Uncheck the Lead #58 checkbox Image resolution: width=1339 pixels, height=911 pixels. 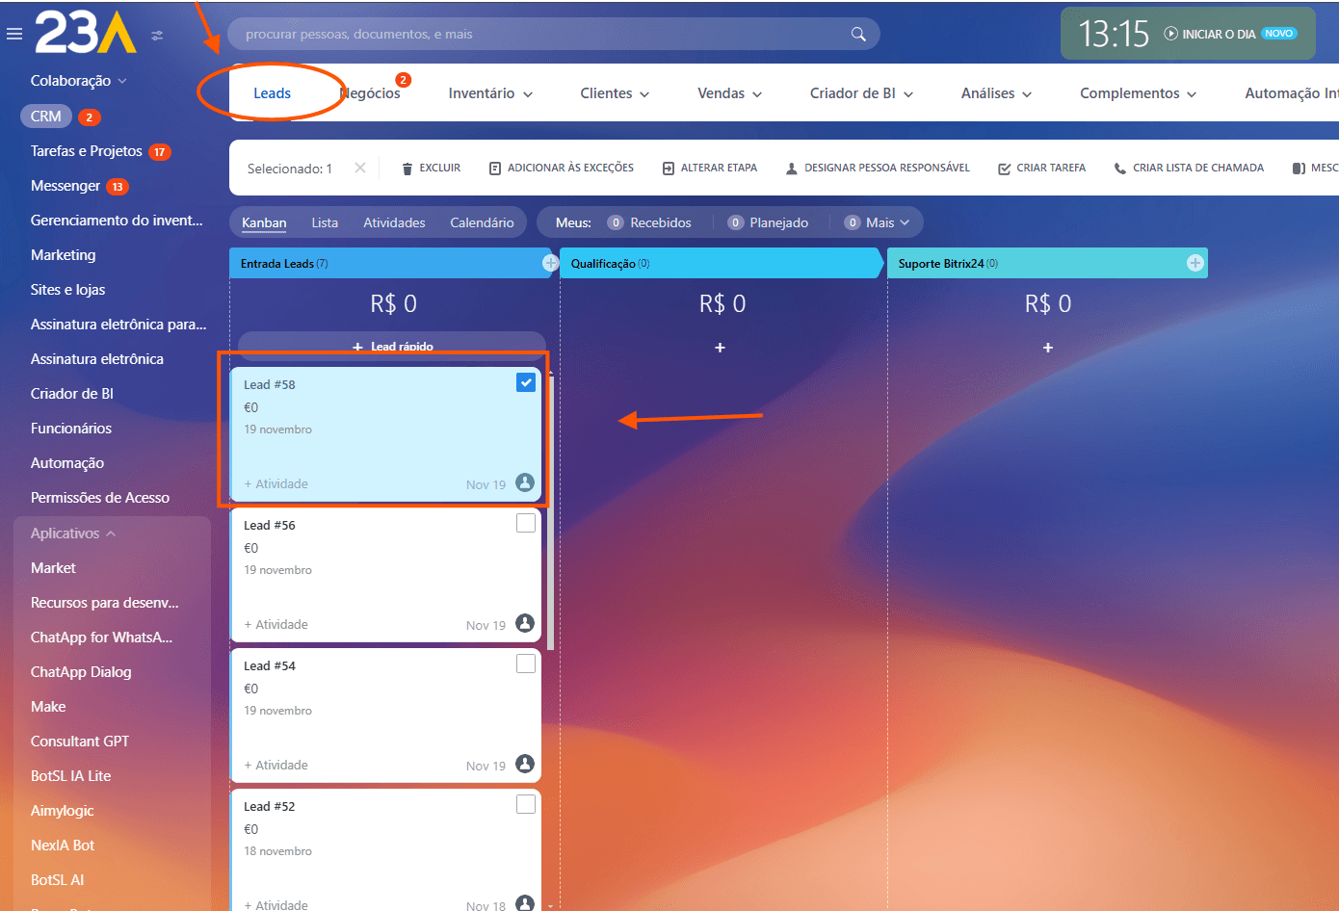[526, 382]
